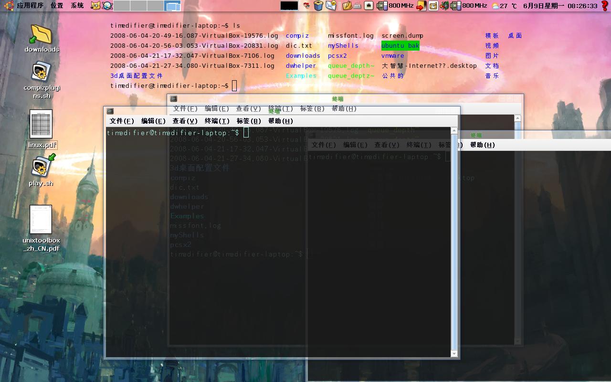Click the second 800 MHz CPU frequency applet
The image size is (611, 382).
click(469, 6)
